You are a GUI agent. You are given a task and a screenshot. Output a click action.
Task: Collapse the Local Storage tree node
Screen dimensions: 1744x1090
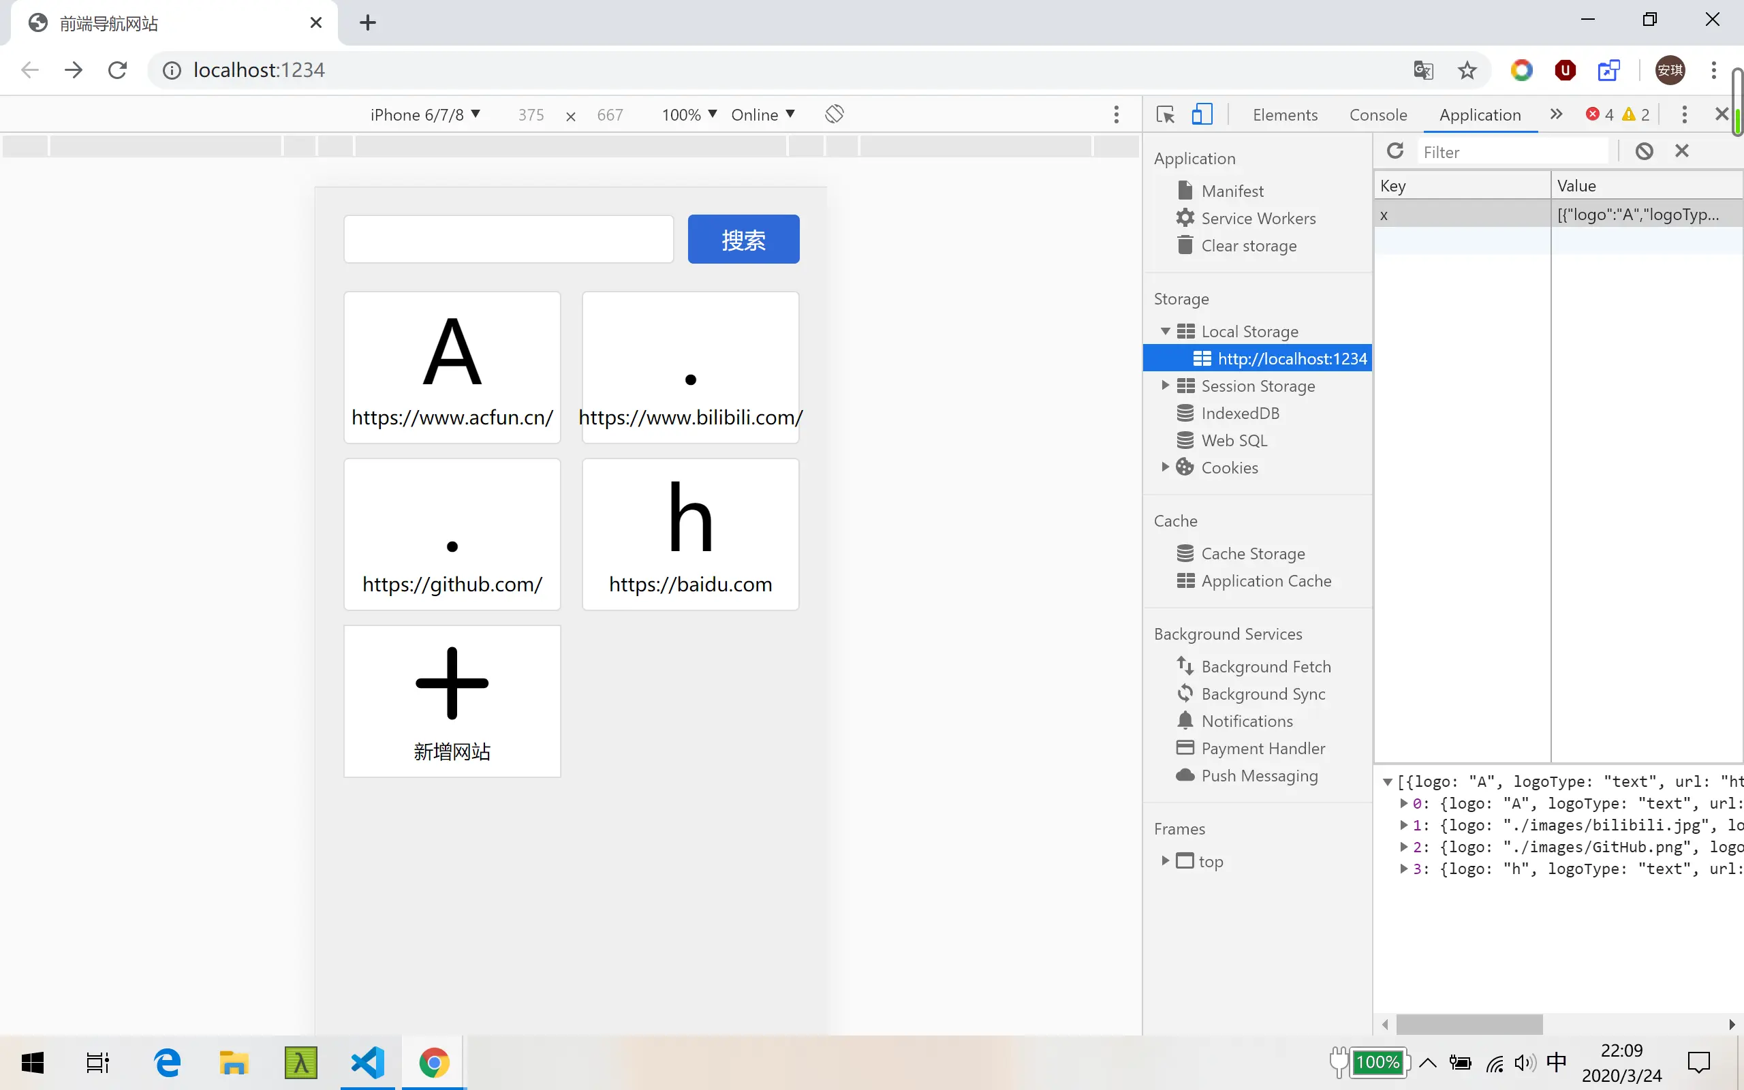coord(1164,332)
